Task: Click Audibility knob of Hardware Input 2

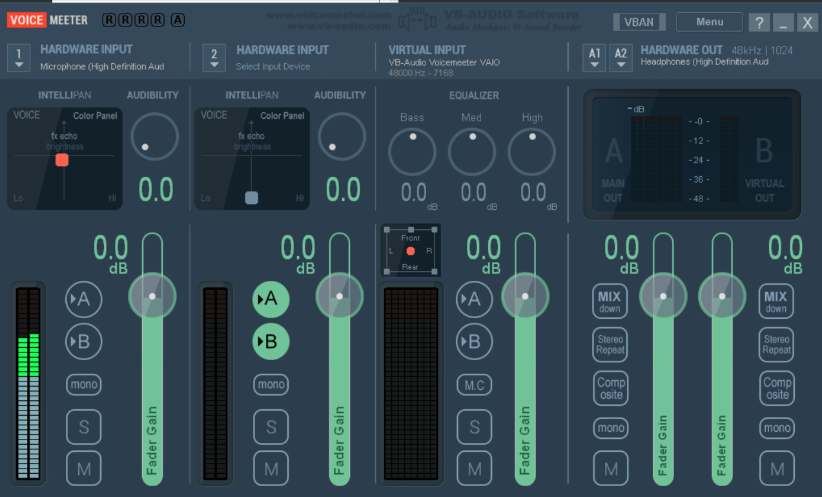Action: pos(342,136)
